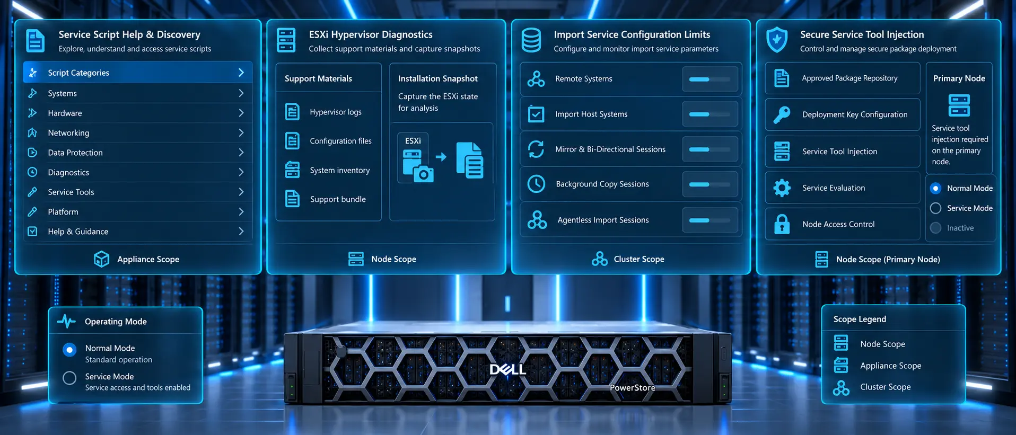Image resolution: width=1016 pixels, height=435 pixels.
Task: Tick the Help & Guidance checkbox icon
Action: pyautogui.click(x=32, y=232)
